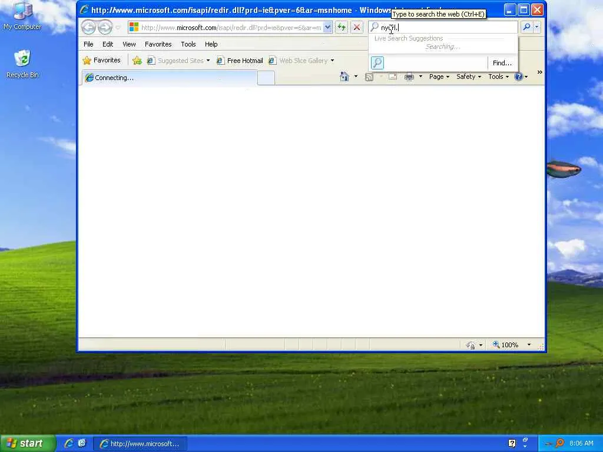Open the Help menu
Viewport: 603px width, 452px height.
tap(211, 44)
